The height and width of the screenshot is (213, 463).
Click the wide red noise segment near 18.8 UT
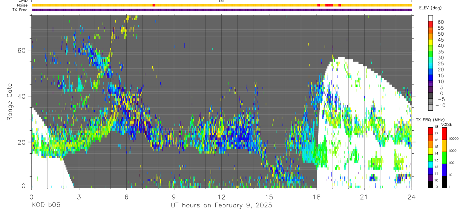click(x=329, y=5)
